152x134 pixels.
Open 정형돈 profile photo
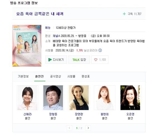click(x=53, y=98)
